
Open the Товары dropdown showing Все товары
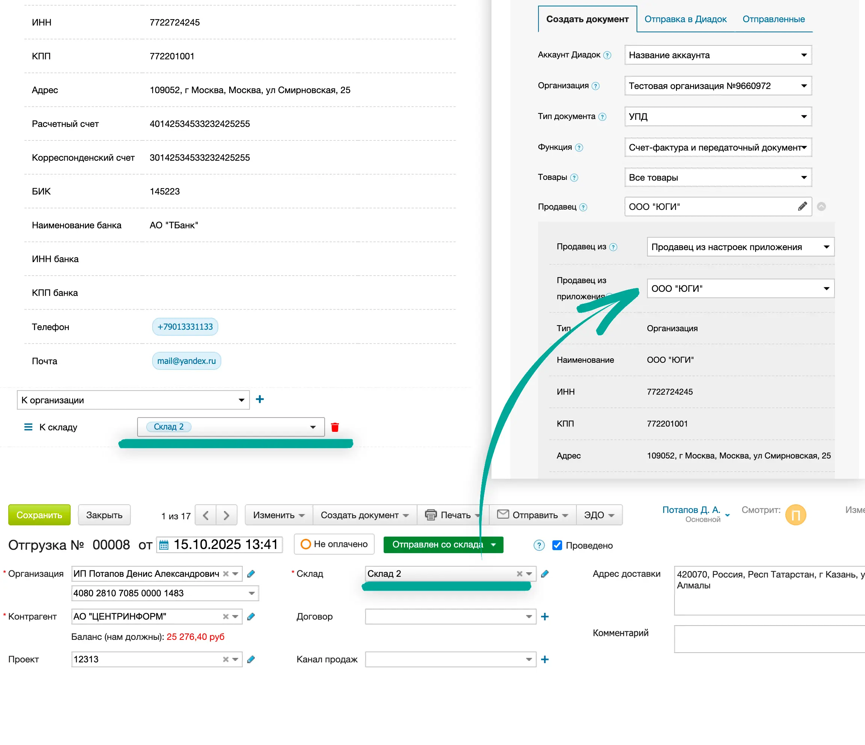click(x=718, y=177)
